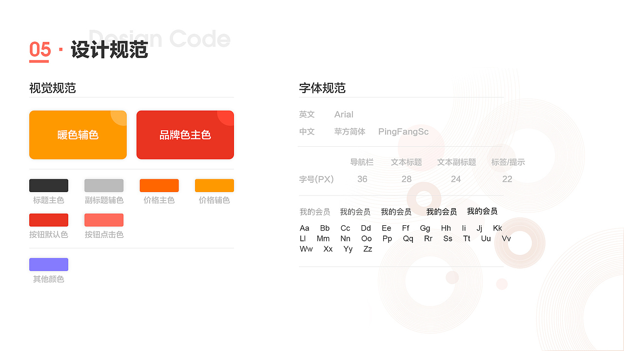Click the 字体规范 heading

coord(322,88)
